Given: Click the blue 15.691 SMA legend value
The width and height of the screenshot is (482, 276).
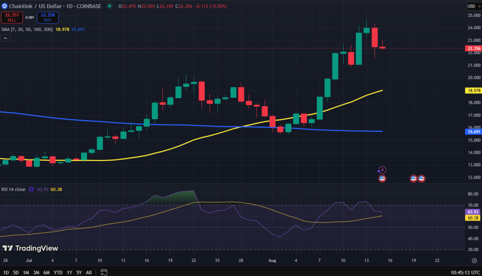Looking at the screenshot, I should click(78, 30).
